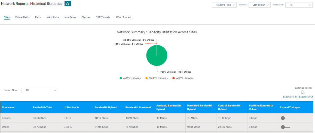315x133 pixels.
Task: Open the Last 1 Hour interval dropdown
Action: pyautogui.click(x=259, y=5)
